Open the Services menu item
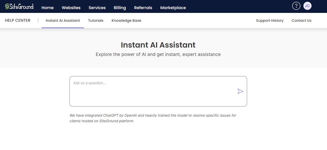 coord(97,8)
